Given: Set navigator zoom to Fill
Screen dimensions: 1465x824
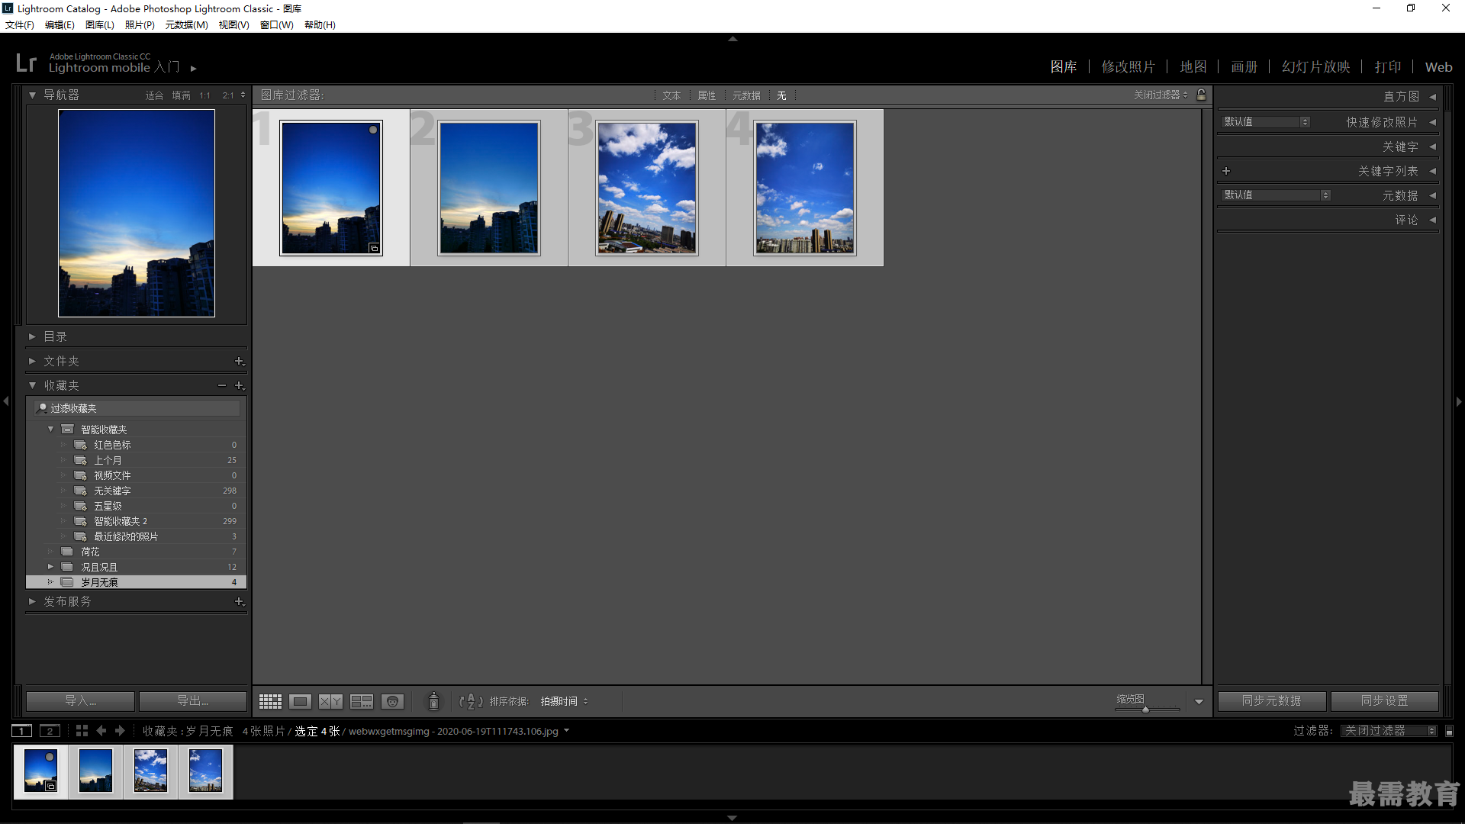Looking at the screenshot, I should pos(181,95).
